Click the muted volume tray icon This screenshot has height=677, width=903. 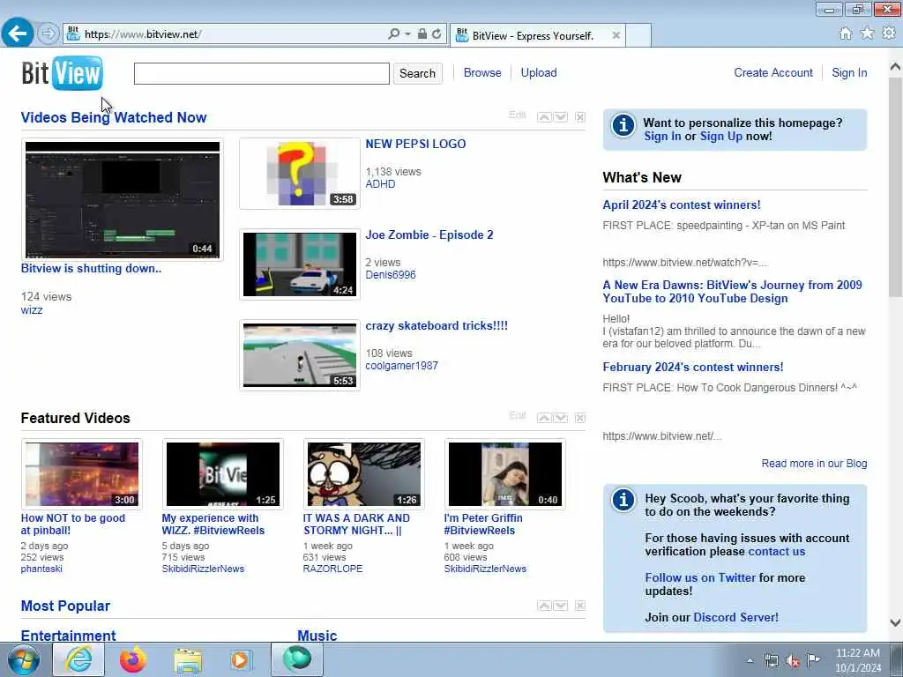(x=793, y=660)
